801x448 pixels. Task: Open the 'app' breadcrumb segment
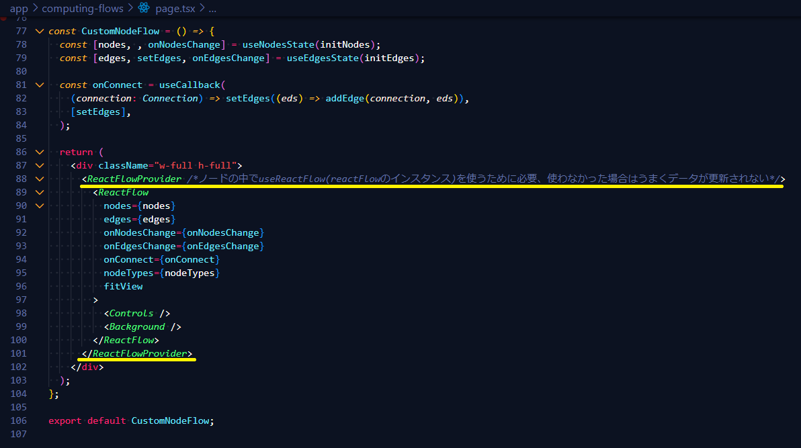click(x=19, y=9)
